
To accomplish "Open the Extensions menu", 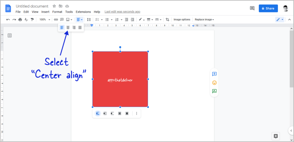I will pyautogui.click(x=83, y=12).
